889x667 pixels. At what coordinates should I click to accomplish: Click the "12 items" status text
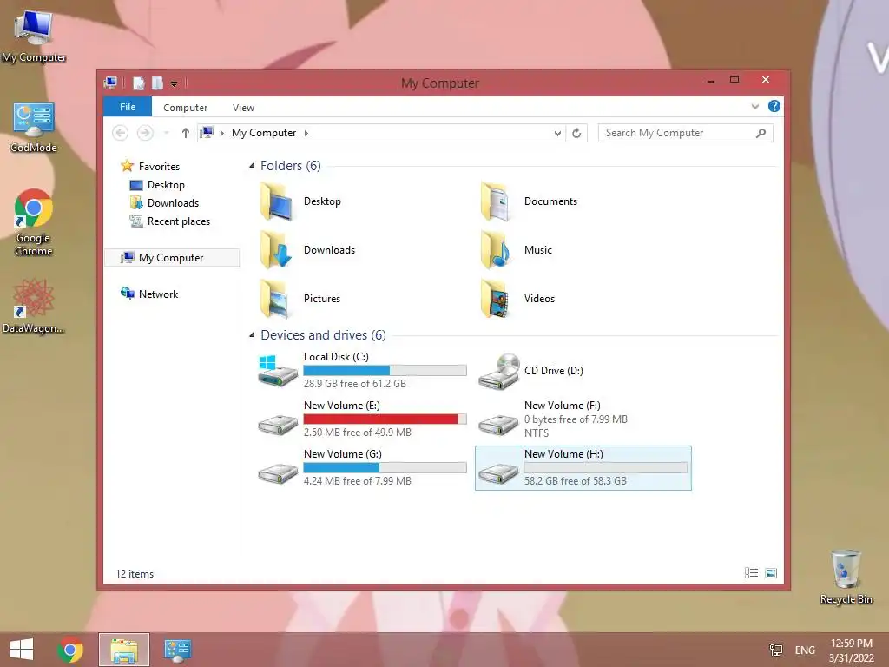click(135, 574)
